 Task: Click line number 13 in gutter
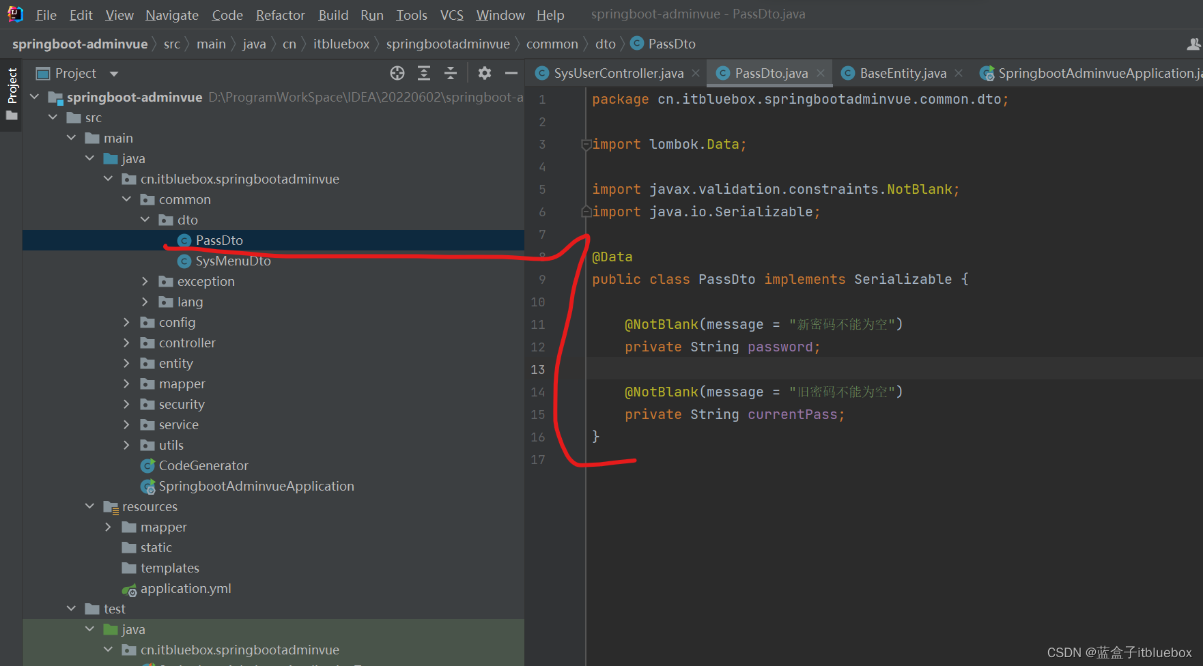pyautogui.click(x=538, y=369)
